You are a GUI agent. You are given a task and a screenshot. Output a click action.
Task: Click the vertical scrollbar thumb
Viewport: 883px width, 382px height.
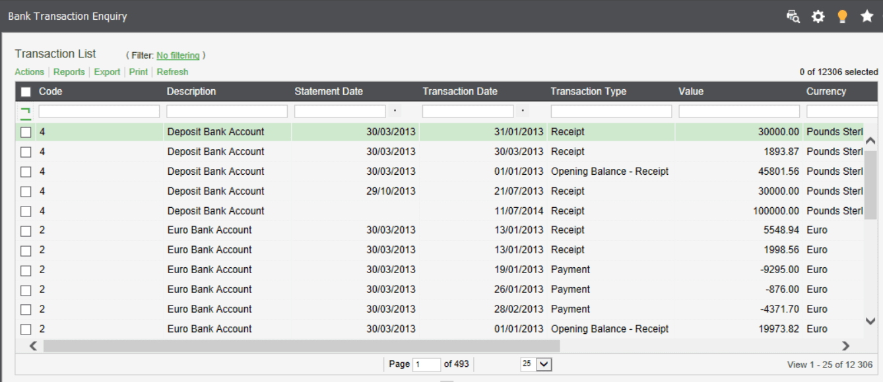click(x=870, y=185)
